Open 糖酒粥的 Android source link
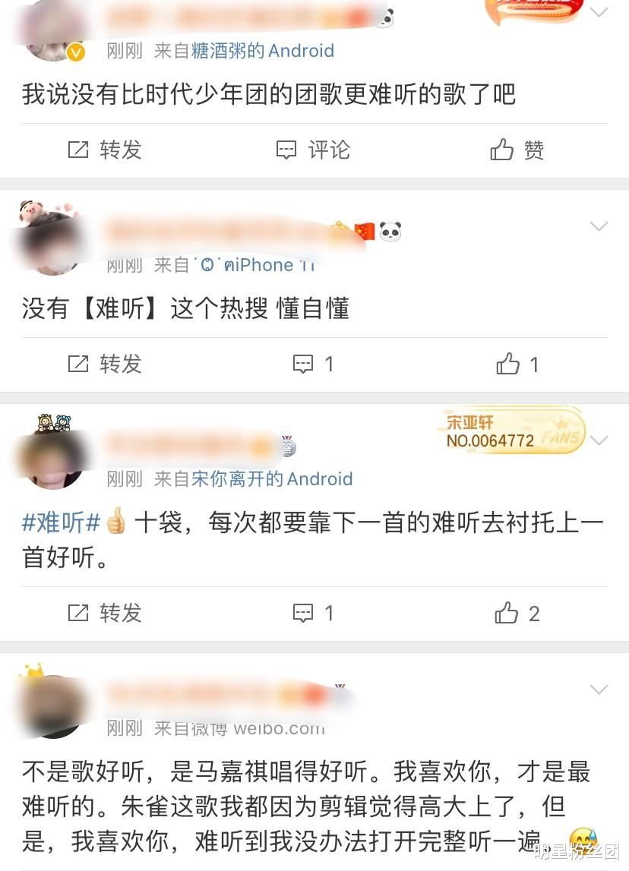Image resolution: width=629 pixels, height=871 pixels. [x=263, y=51]
